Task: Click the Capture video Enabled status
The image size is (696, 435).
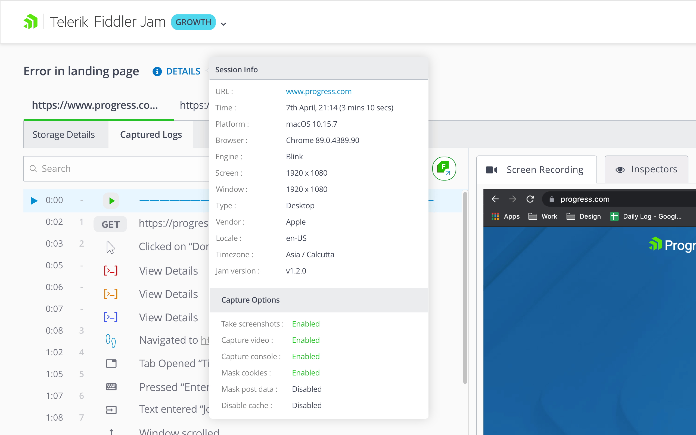Action: (x=306, y=340)
